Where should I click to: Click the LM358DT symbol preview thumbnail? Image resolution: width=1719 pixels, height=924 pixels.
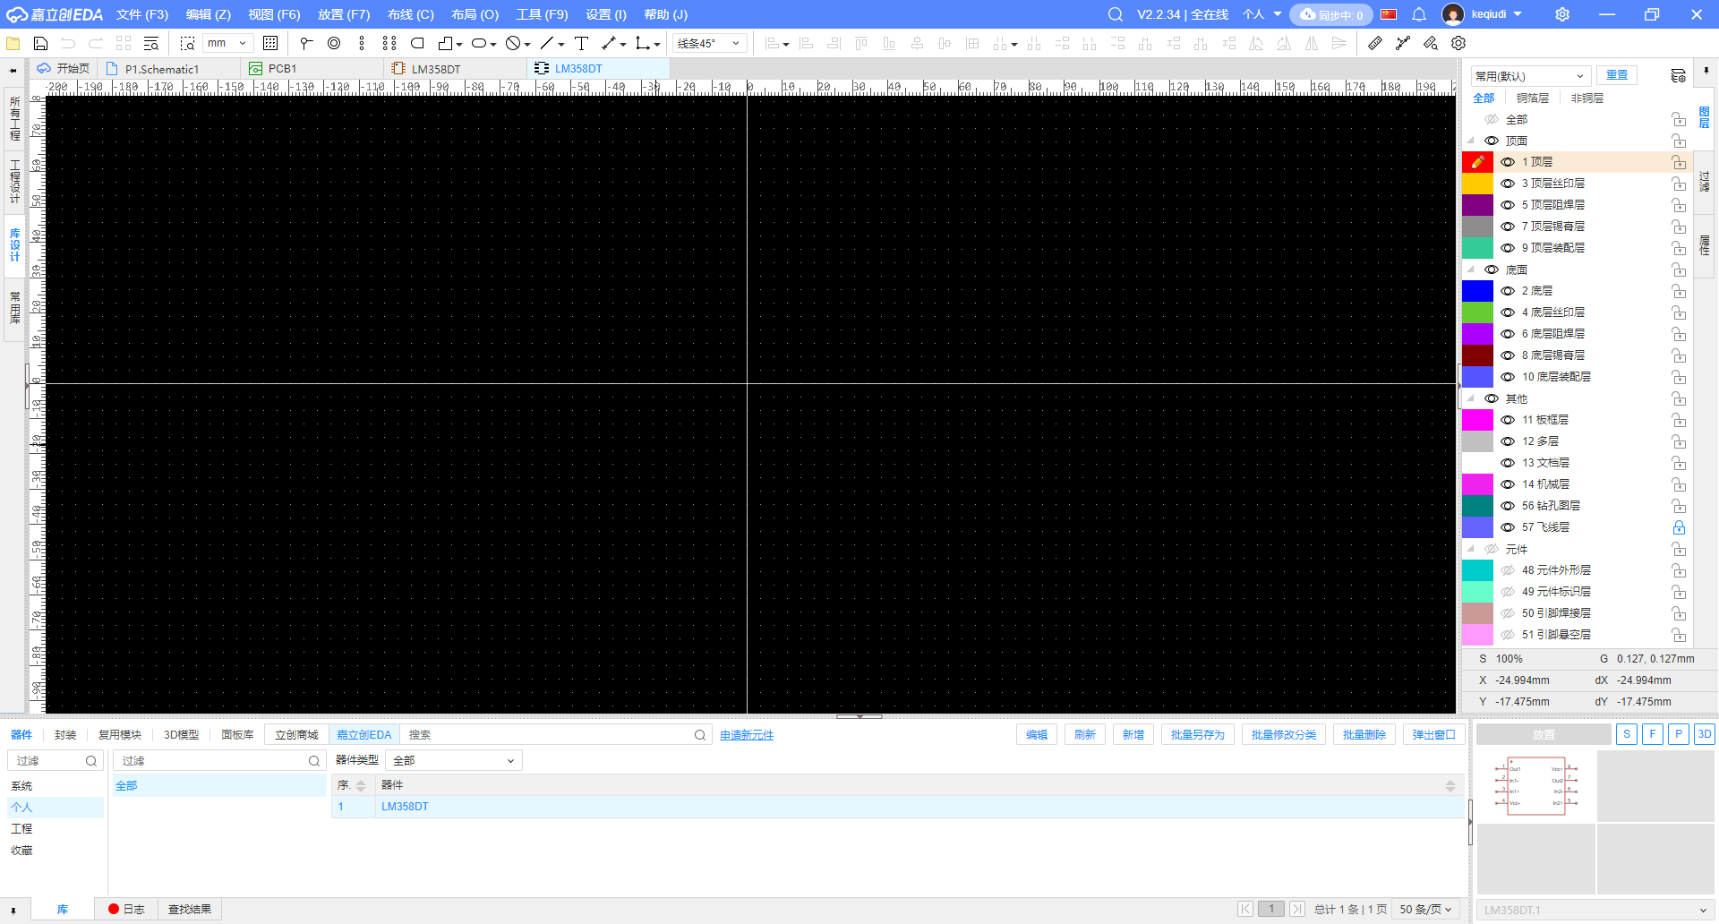[x=1535, y=786]
